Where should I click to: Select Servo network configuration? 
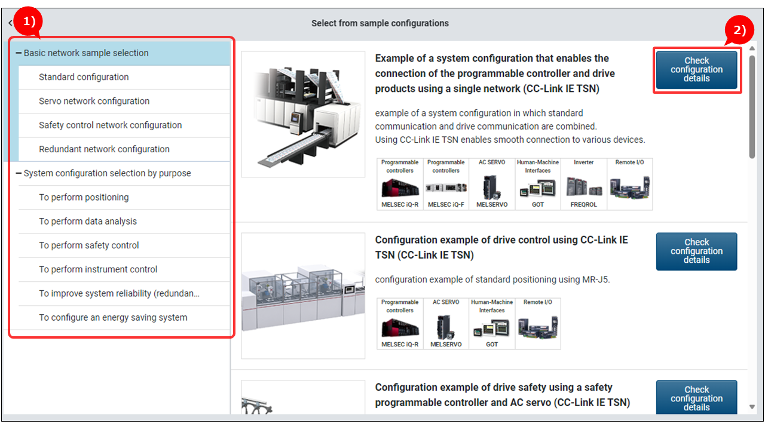124,101
